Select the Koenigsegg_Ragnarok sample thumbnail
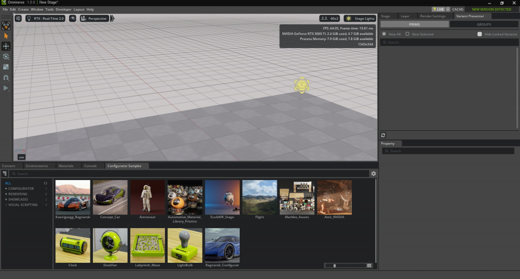Viewport: 520px width, 279px height. coord(73,197)
